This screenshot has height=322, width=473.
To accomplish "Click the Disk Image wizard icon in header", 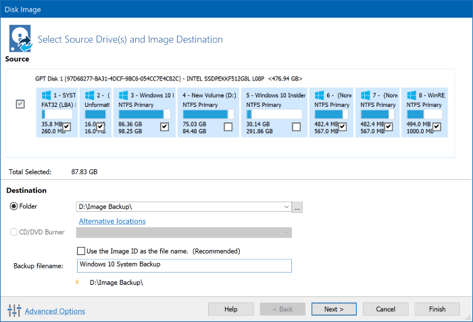I will pos(20,39).
